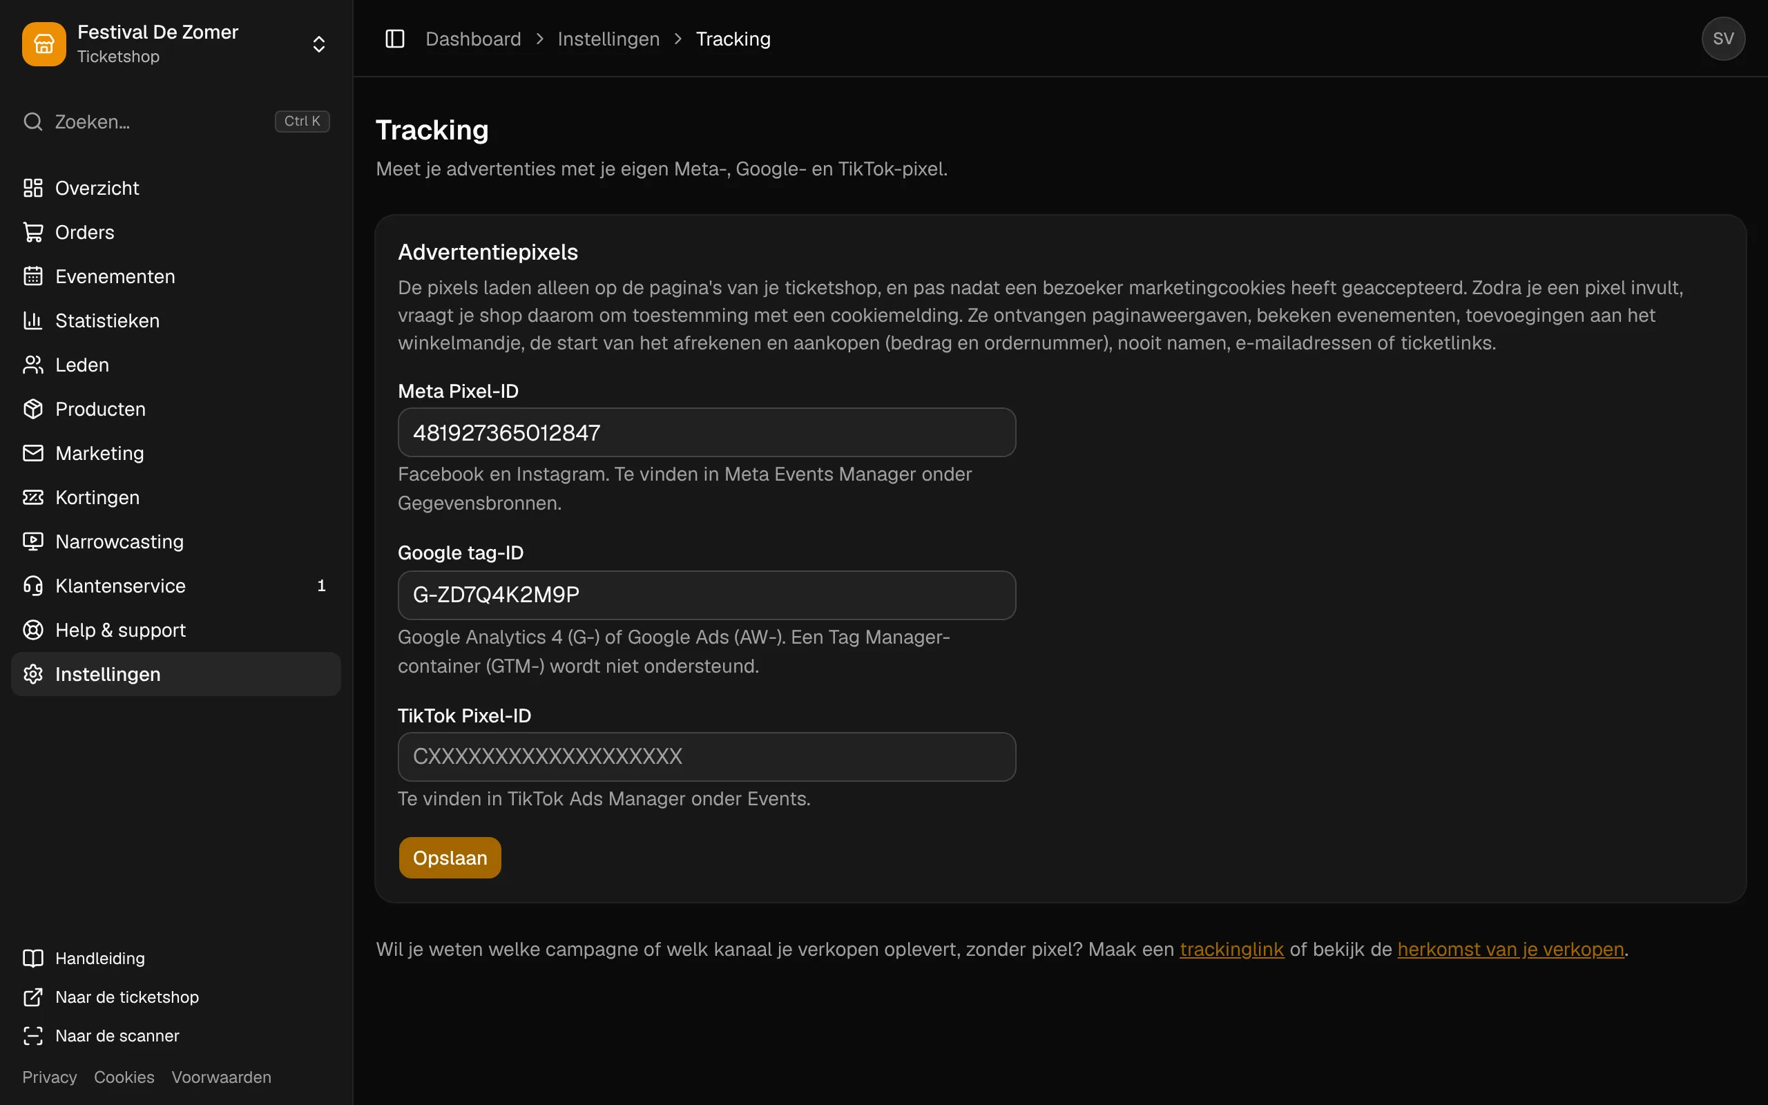Viewport: 1768px width, 1105px height.
Task: Expand the Festival De Zomer shop switcher
Action: (318, 44)
